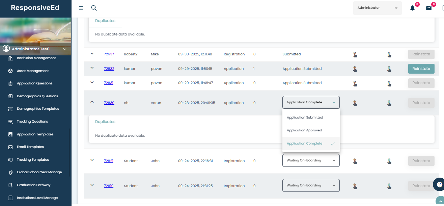Open Graduation Pathway in sidebar
Viewport: 444px width, 206px height.
pyautogui.click(x=33, y=185)
